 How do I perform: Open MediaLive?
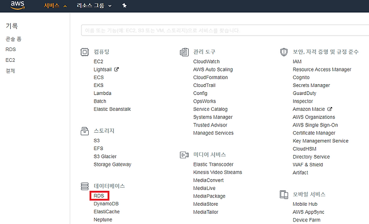[204, 188]
